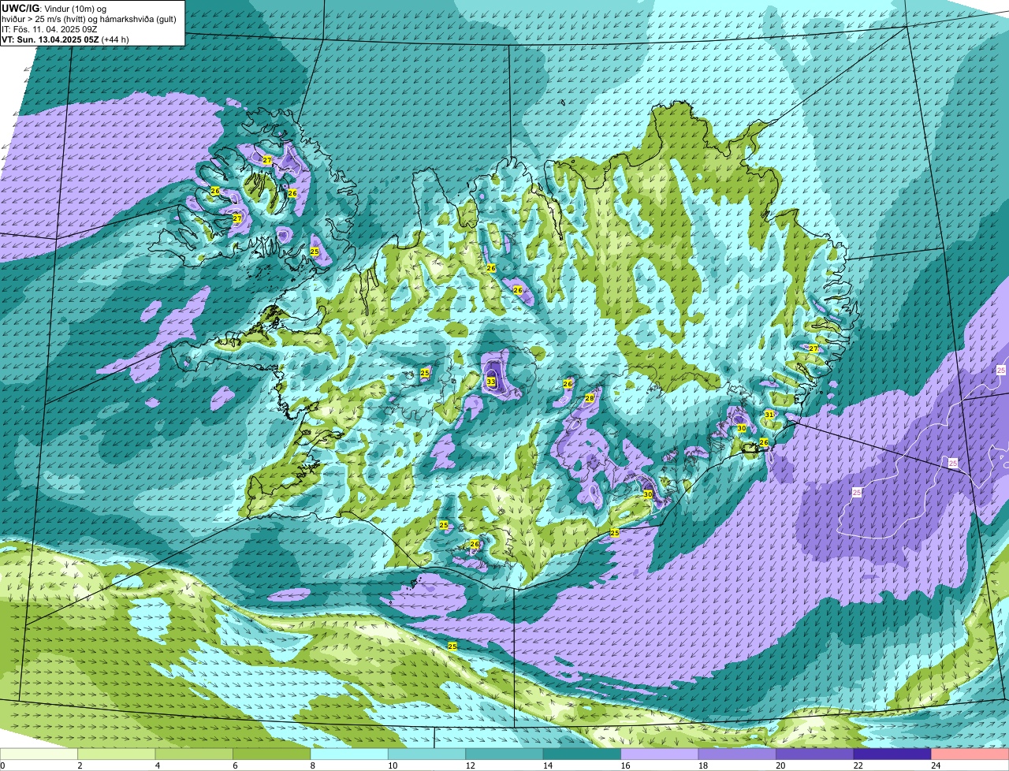Click the "UWC/IG: Vindur (10m) og" title line
Image resolution: width=1009 pixels, height=771 pixels.
point(54,9)
